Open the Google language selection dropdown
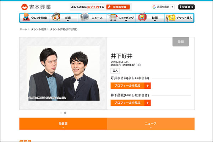 coord(163,7)
